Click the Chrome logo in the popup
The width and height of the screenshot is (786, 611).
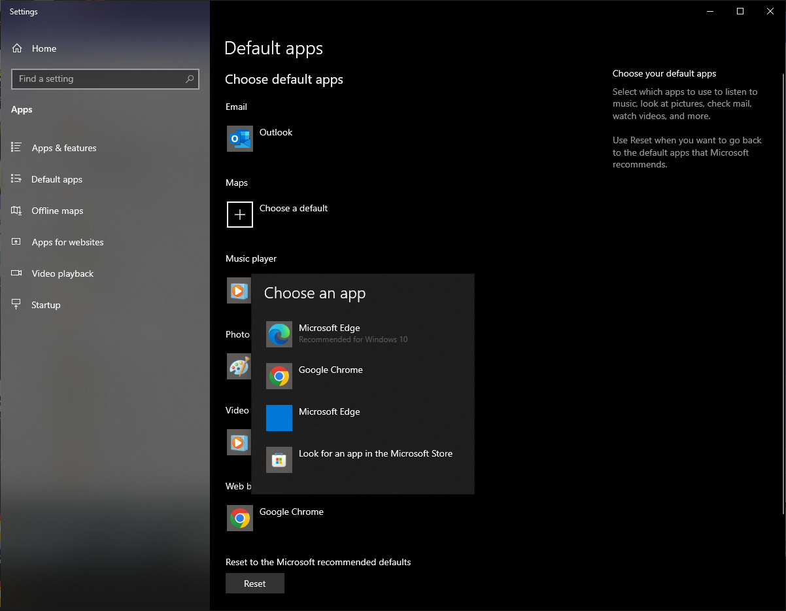click(x=279, y=376)
